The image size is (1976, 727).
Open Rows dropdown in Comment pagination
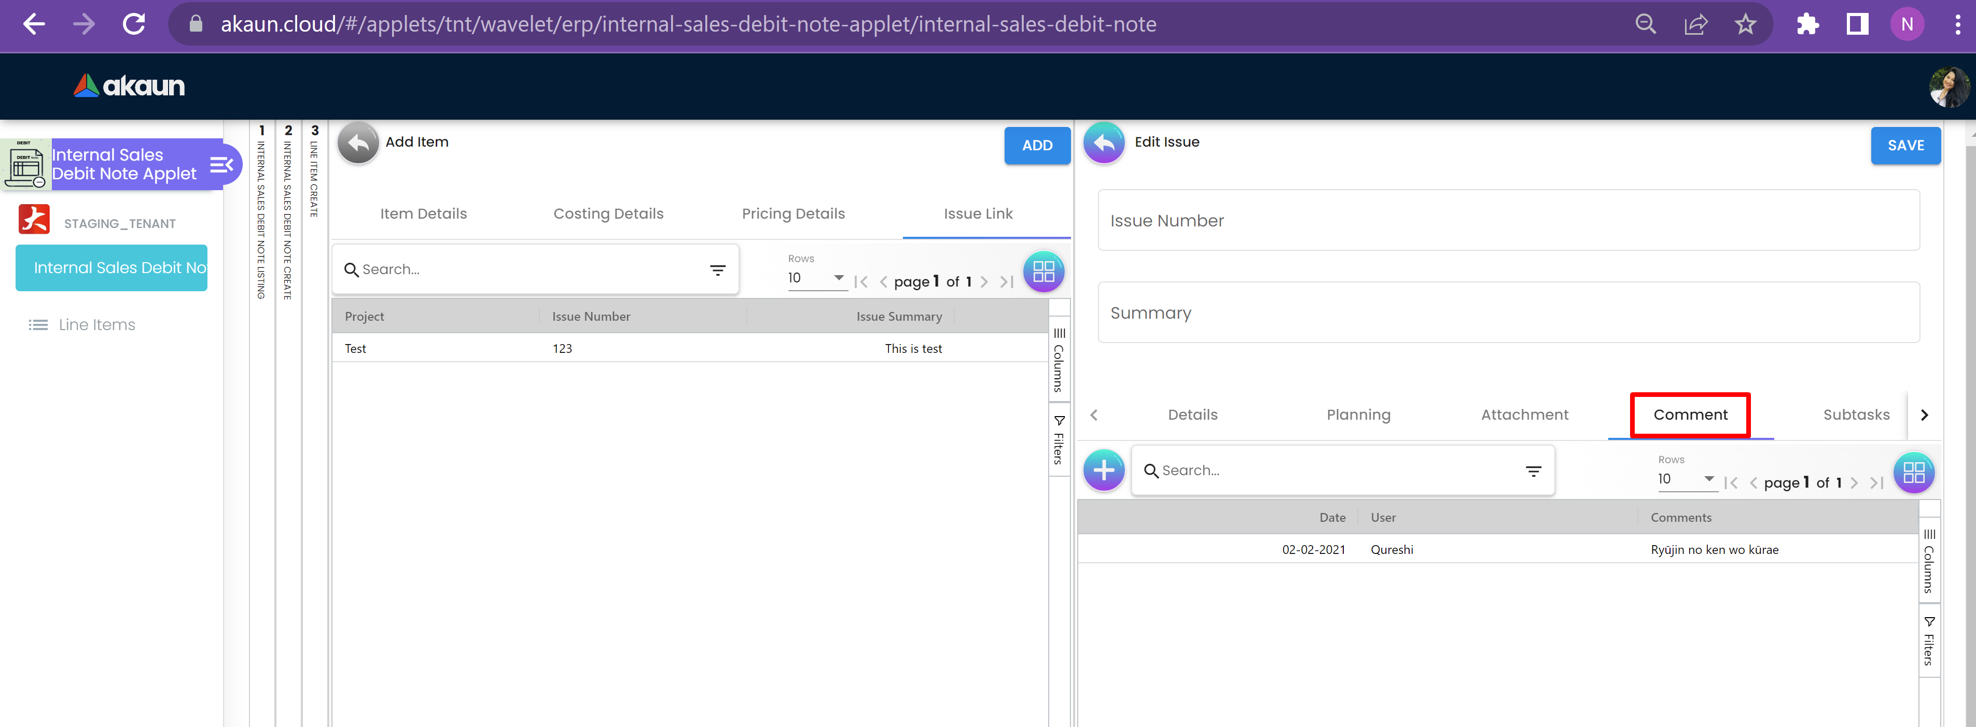pos(1685,479)
